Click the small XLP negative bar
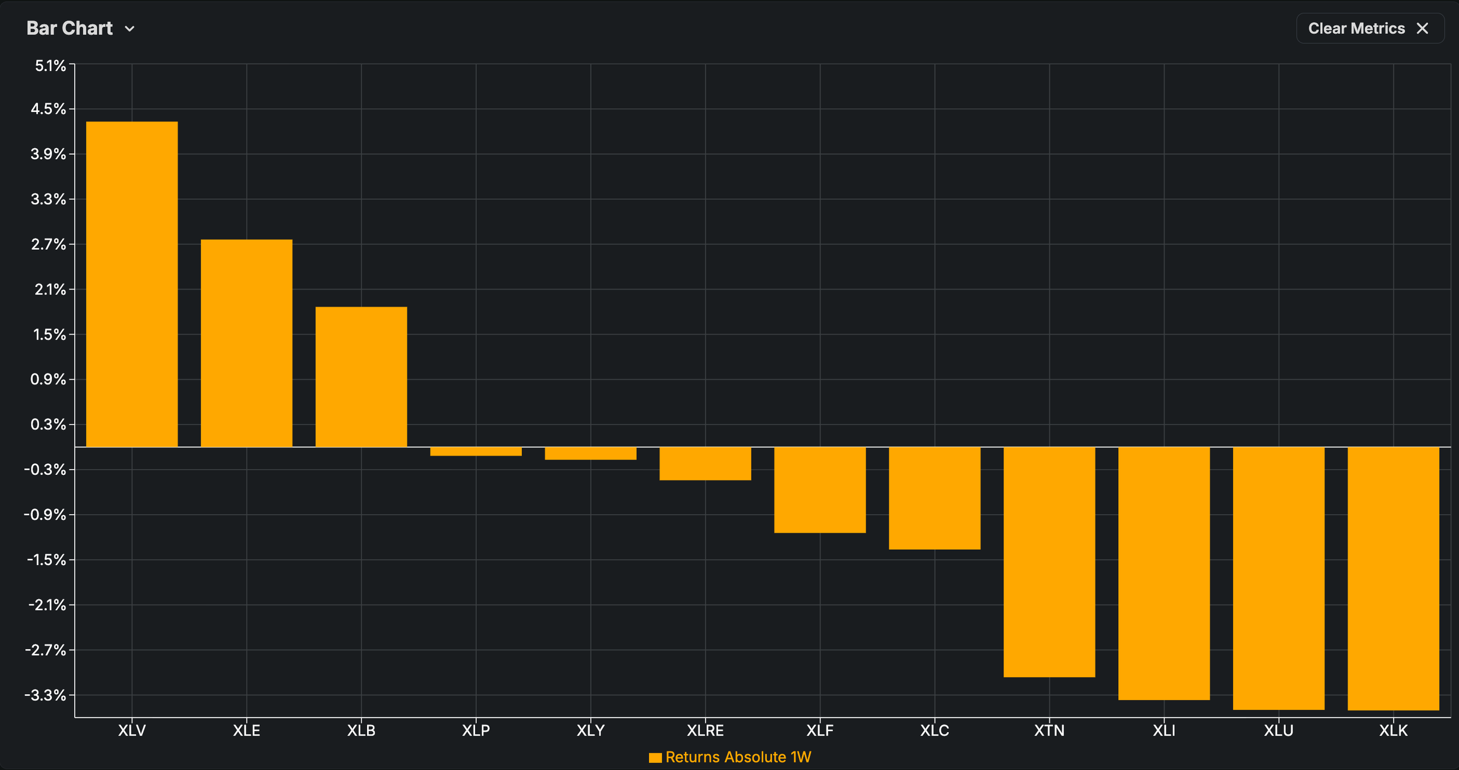 coord(476,452)
